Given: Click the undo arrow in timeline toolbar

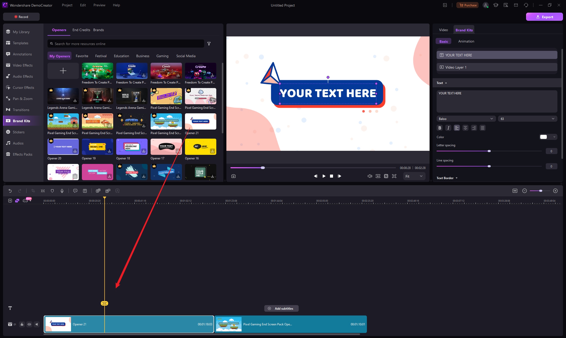Looking at the screenshot, I should click(10, 191).
